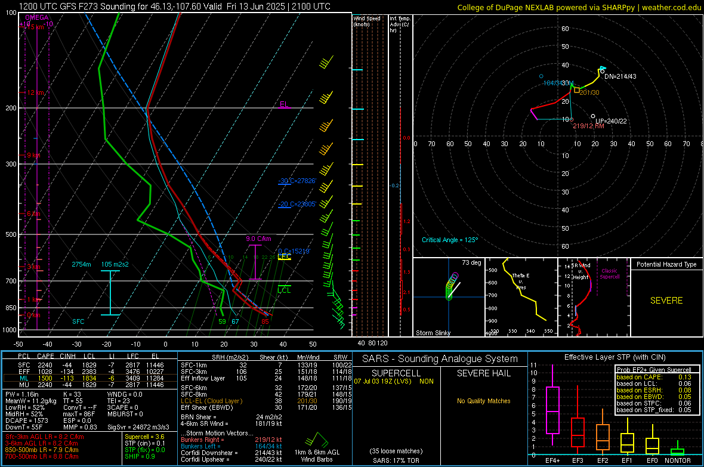
Task: Click the red 219/12 RM storm motion label
Action: coord(589,126)
